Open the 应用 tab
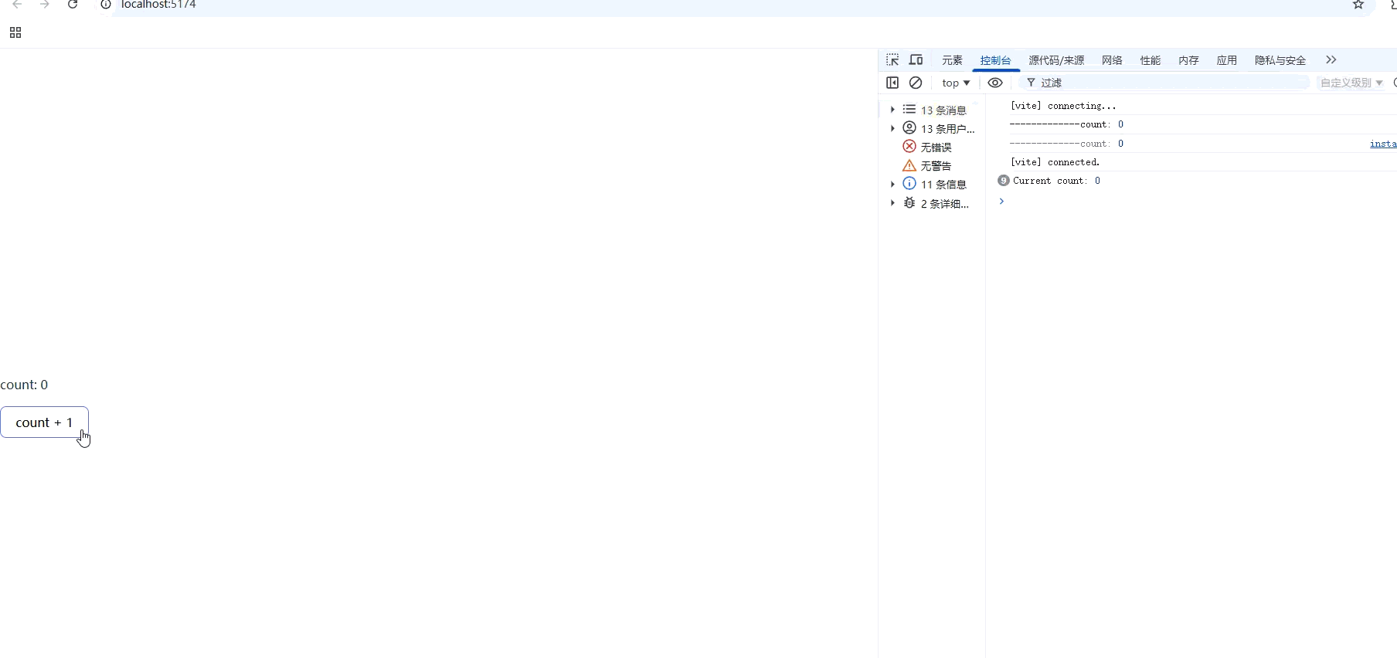1397x658 pixels. click(x=1227, y=60)
